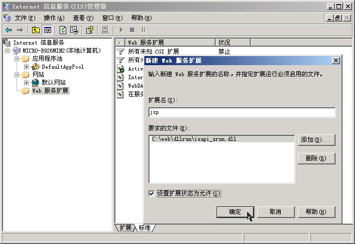Select the 应用程序池 folder

click(x=47, y=59)
